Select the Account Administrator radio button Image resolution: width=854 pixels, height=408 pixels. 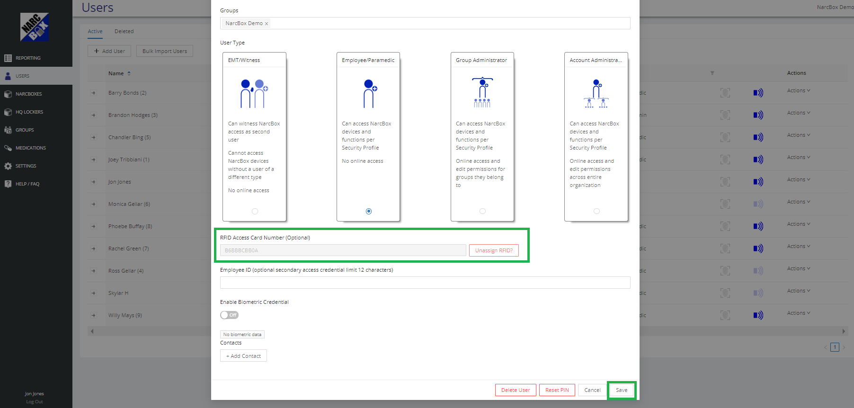(596, 212)
